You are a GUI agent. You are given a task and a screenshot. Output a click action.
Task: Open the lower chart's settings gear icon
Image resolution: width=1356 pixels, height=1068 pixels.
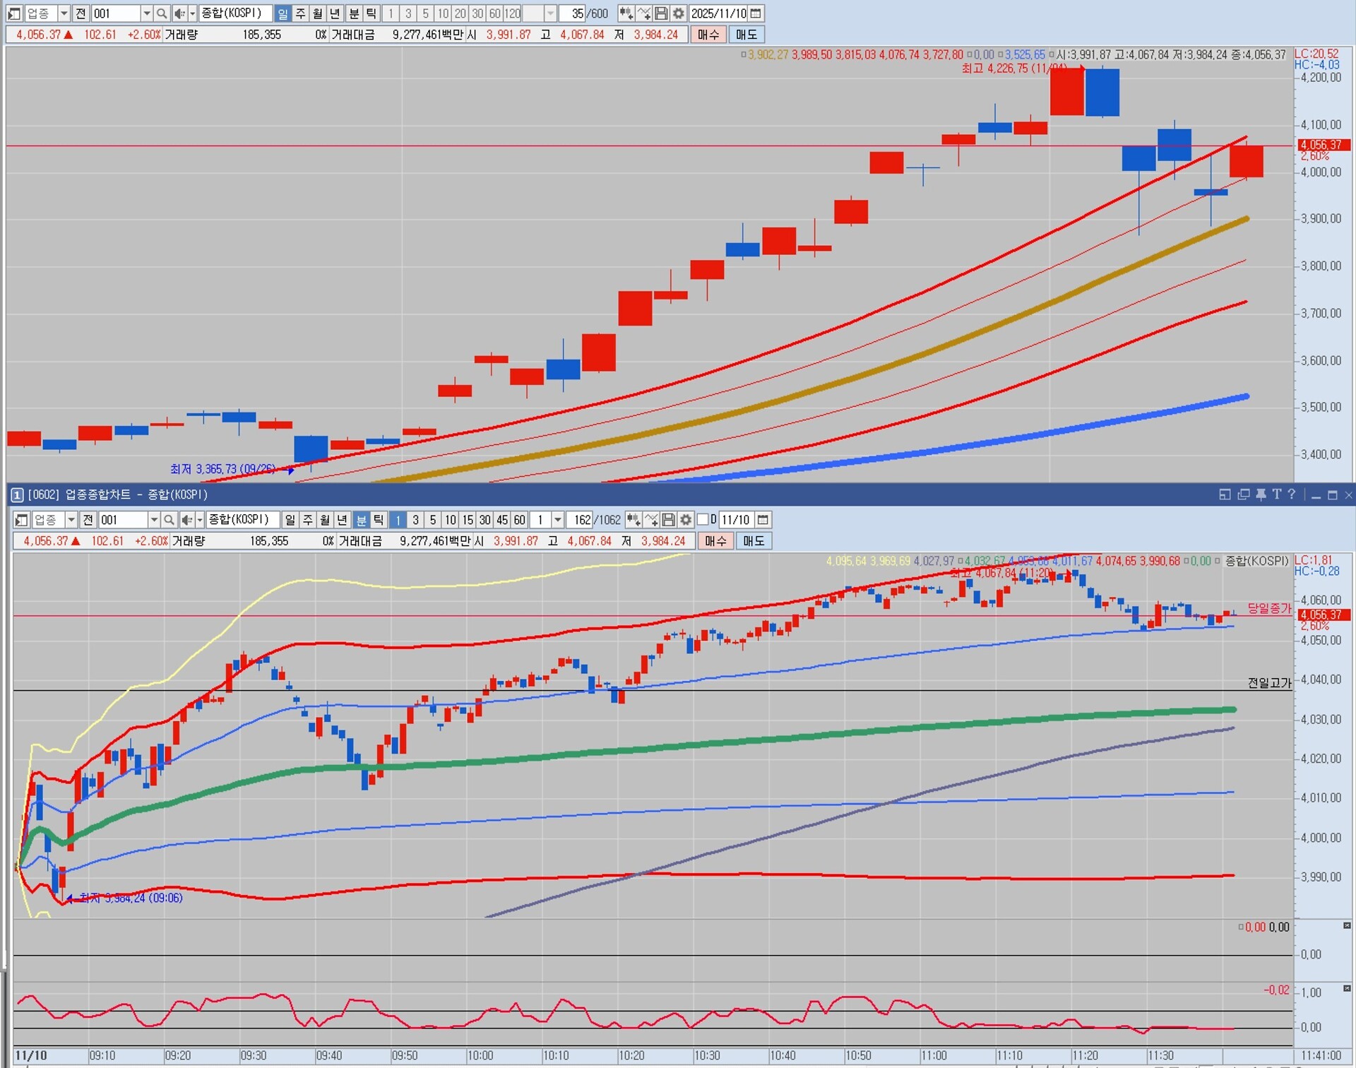coord(686,520)
